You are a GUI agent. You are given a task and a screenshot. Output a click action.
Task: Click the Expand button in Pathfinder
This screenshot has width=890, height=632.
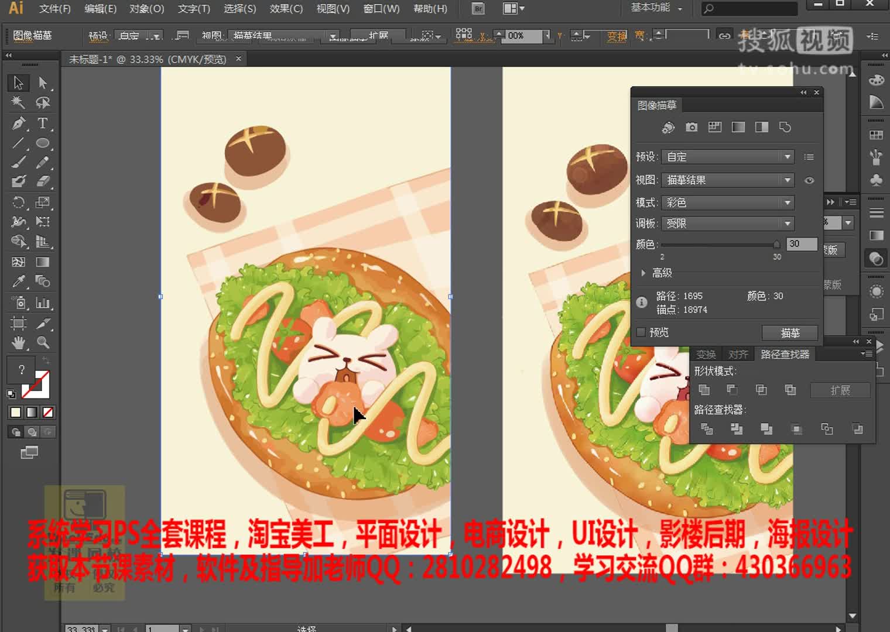coord(840,390)
